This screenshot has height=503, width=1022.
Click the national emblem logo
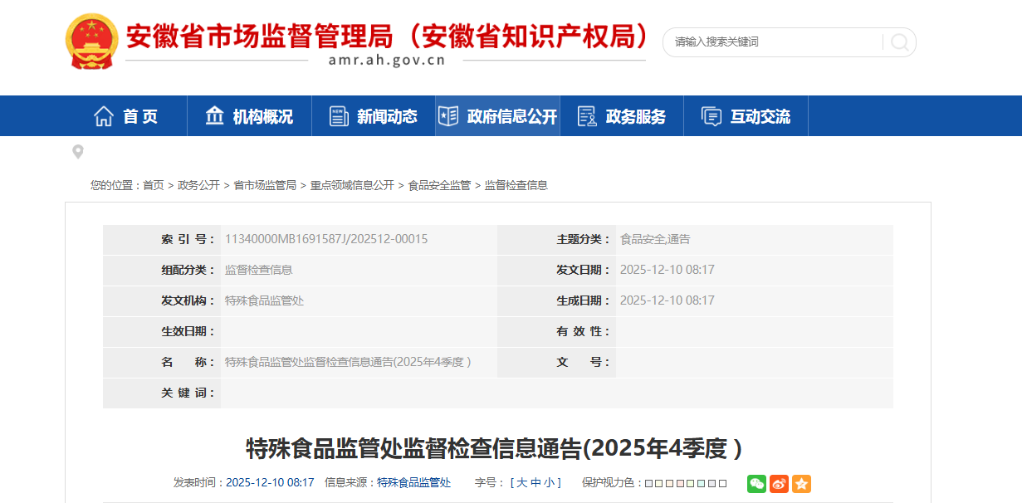click(x=92, y=42)
